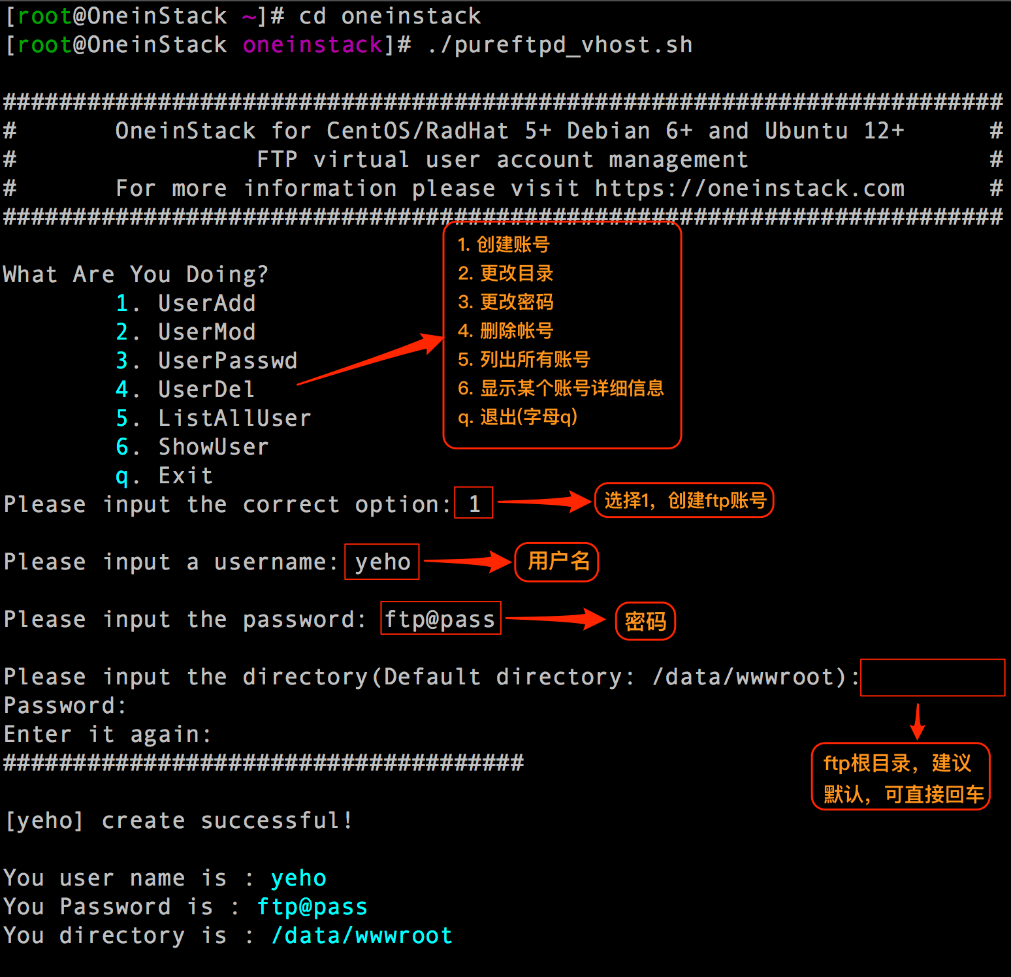The image size is (1011, 977).
Task: Click the empty directory input after '/data/wwwroot):'
Action: click(x=933, y=678)
